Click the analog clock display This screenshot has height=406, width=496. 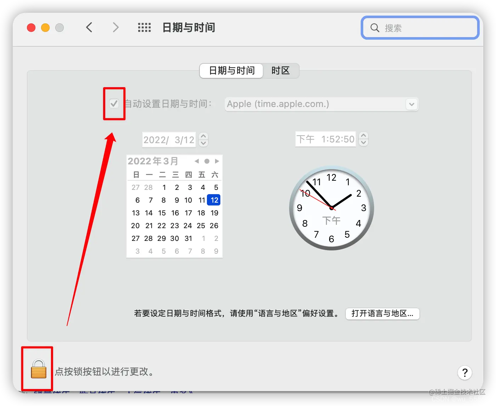[x=331, y=208]
